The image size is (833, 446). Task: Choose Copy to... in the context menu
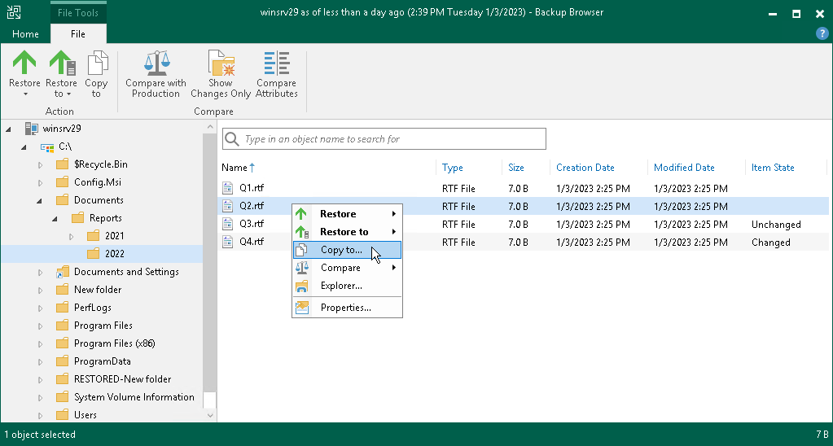[x=348, y=250]
